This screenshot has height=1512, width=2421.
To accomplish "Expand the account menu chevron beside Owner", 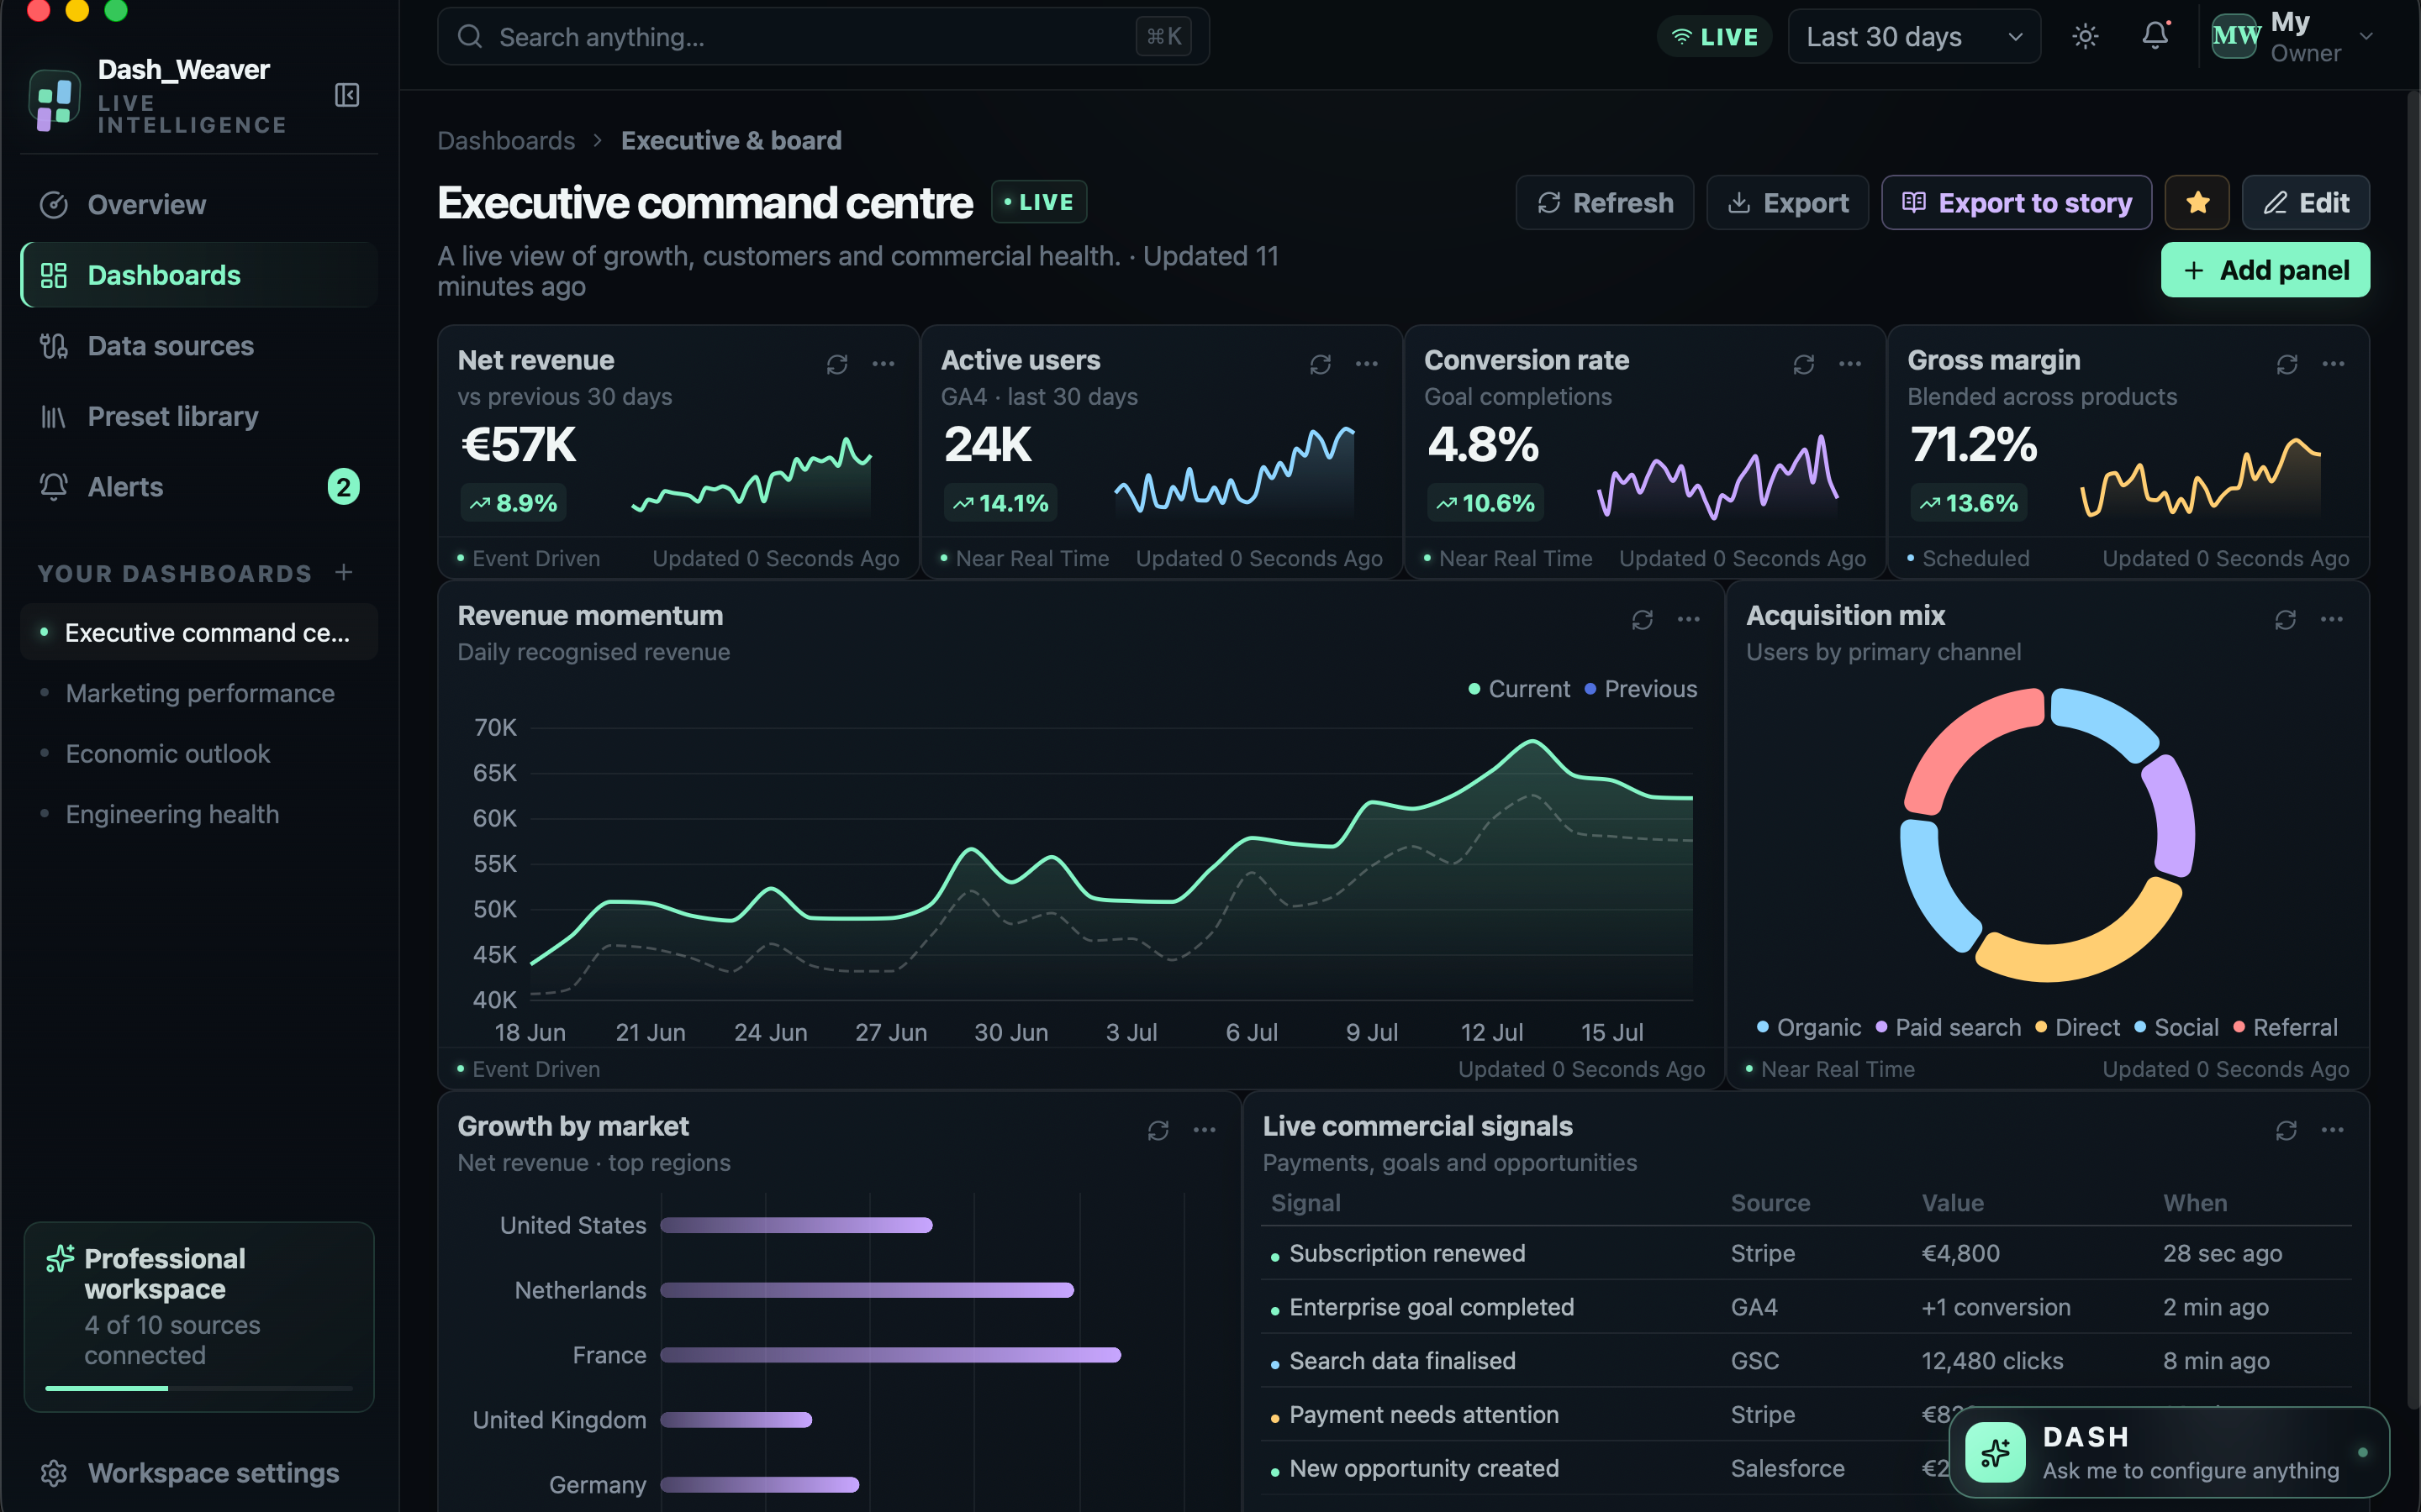I will pos(2366,37).
